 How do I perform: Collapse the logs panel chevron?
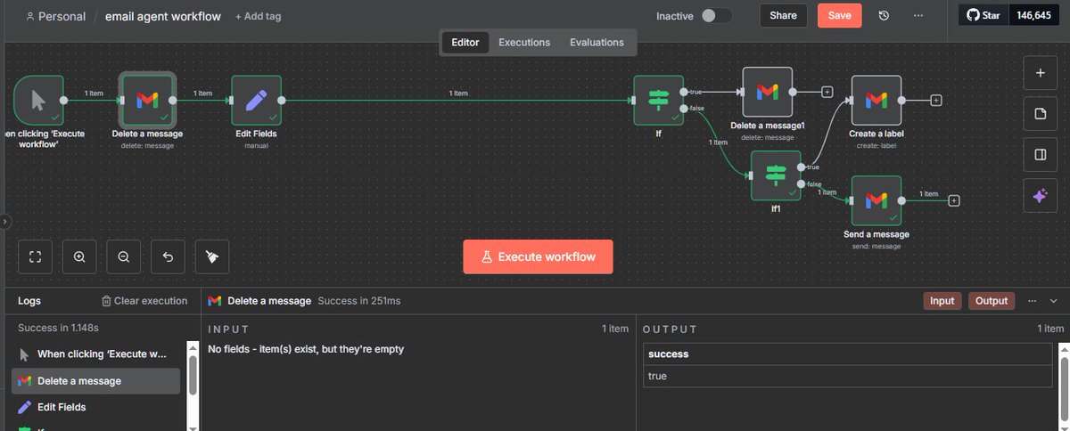(1053, 301)
